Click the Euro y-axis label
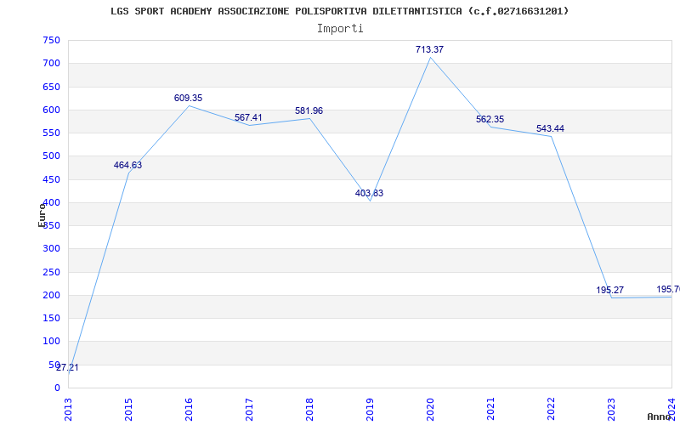680x425 pixels. coord(42,215)
